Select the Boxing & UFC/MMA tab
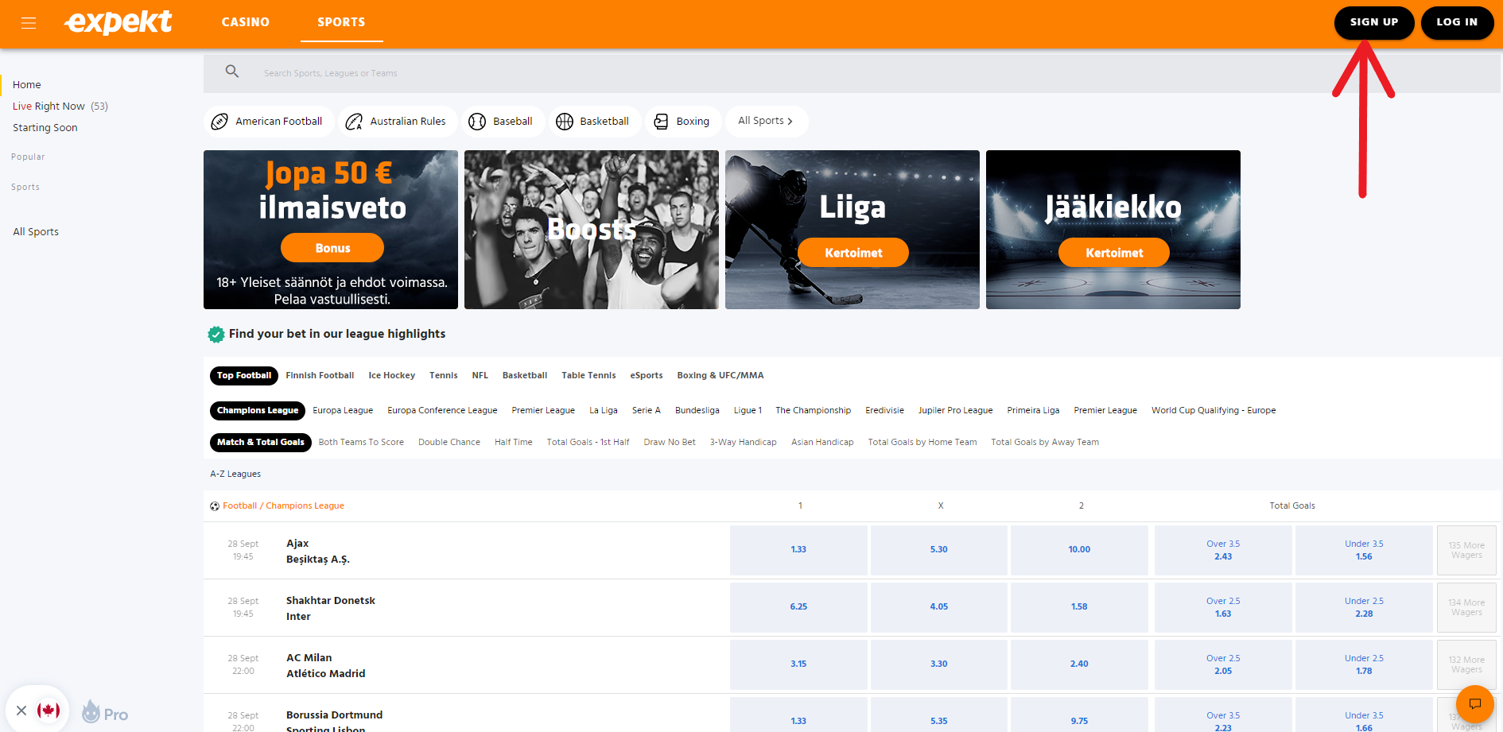 (720, 376)
